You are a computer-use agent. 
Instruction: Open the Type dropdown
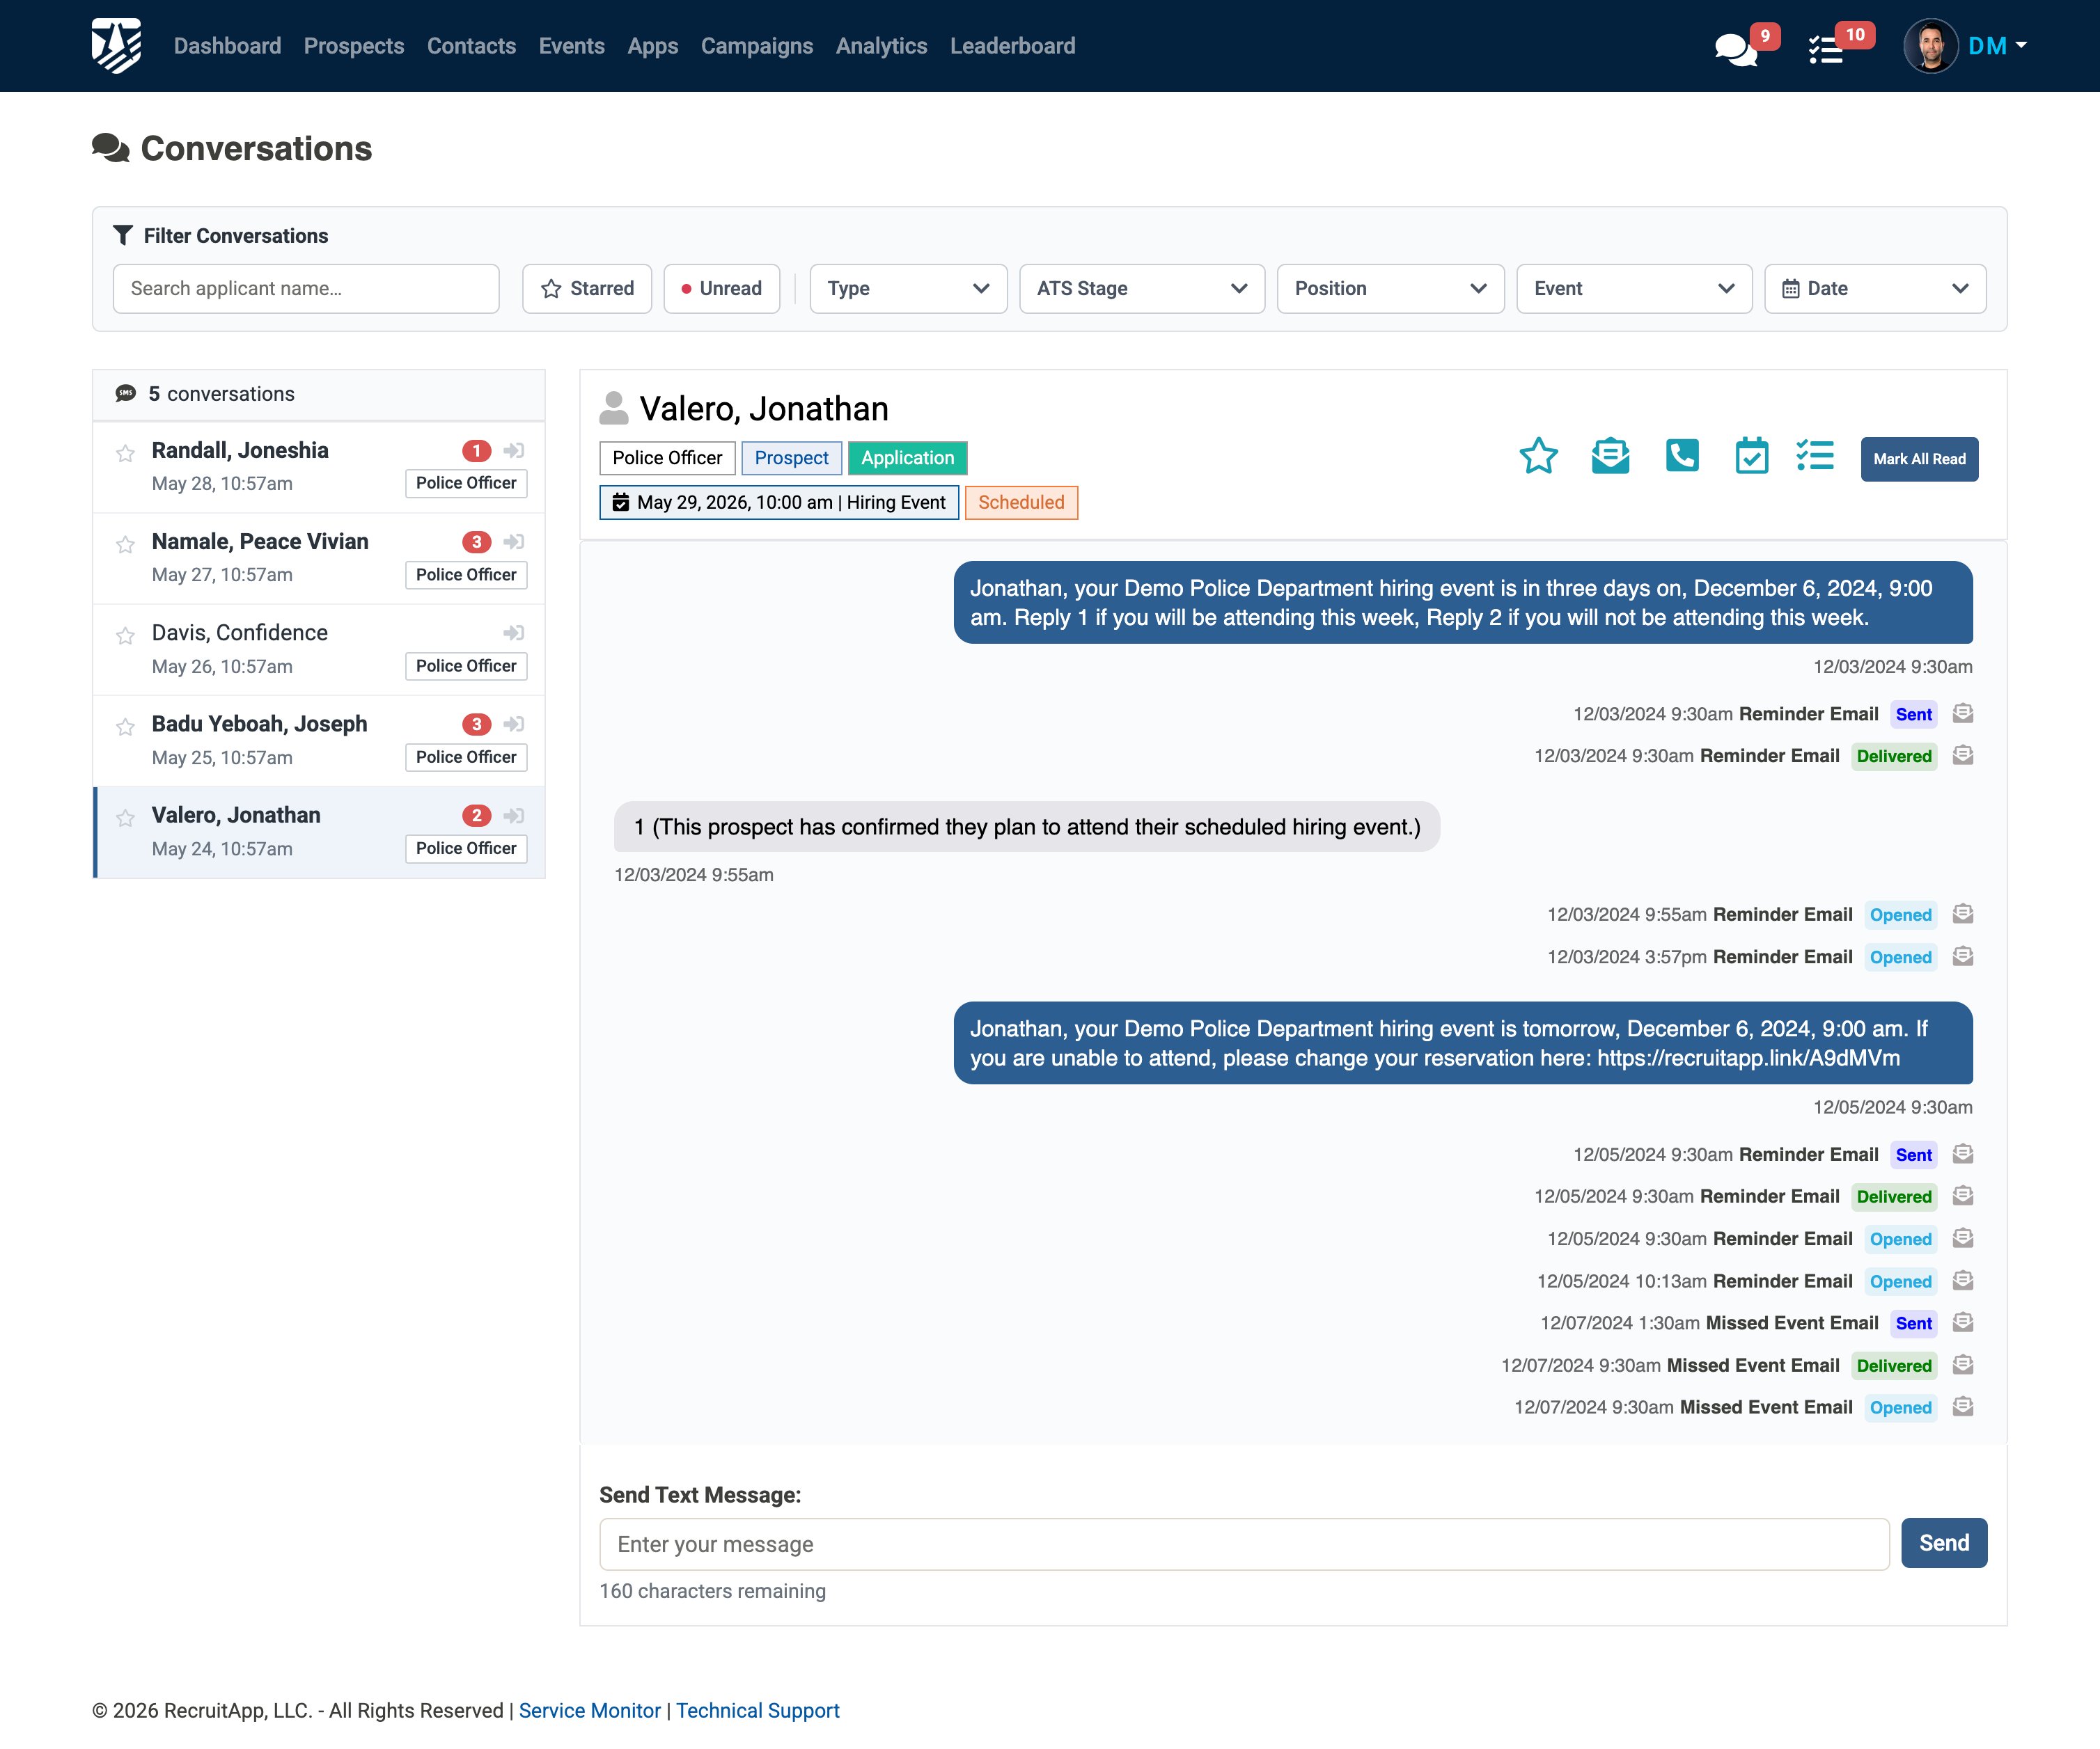click(908, 289)
